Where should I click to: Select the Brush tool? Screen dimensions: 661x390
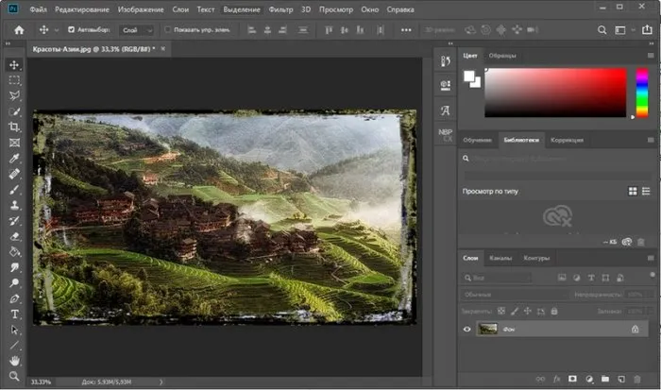coord(14,189)
